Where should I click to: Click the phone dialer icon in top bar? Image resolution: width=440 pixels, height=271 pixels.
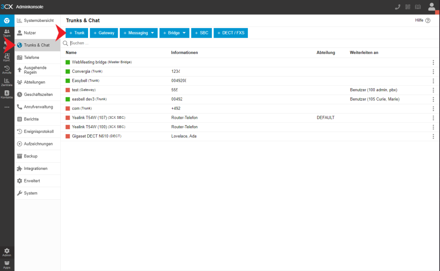(x=397, y=7)
